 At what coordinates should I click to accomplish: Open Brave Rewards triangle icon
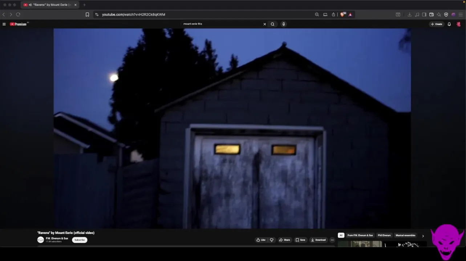tap(350, 14)
